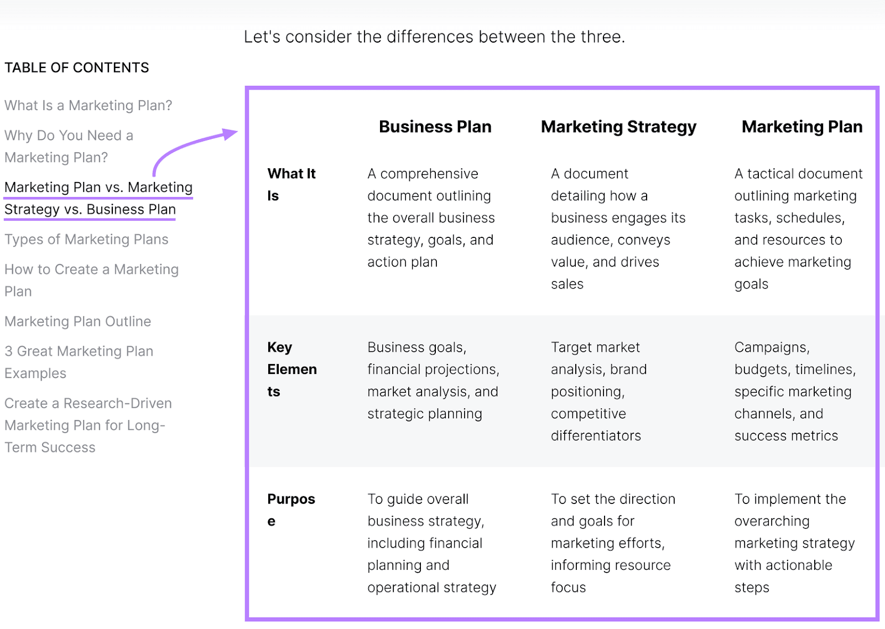Screen dimensions: 885x629
Task: Open the "Types of Marketing Plans" section
Action: (x=86, y=239)
